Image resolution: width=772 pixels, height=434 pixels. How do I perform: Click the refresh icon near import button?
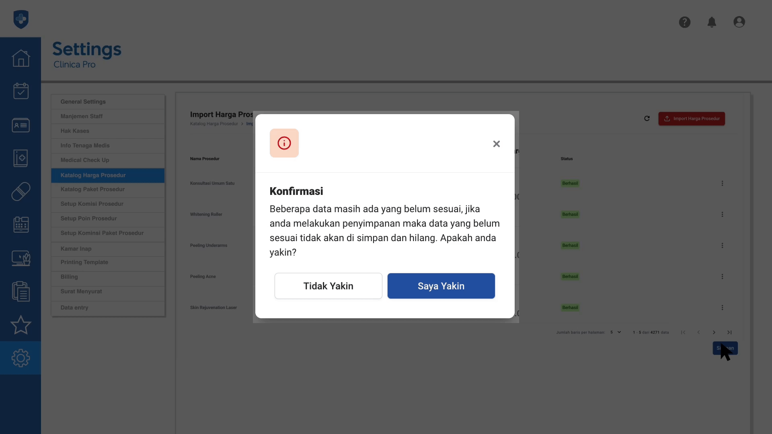647,119
